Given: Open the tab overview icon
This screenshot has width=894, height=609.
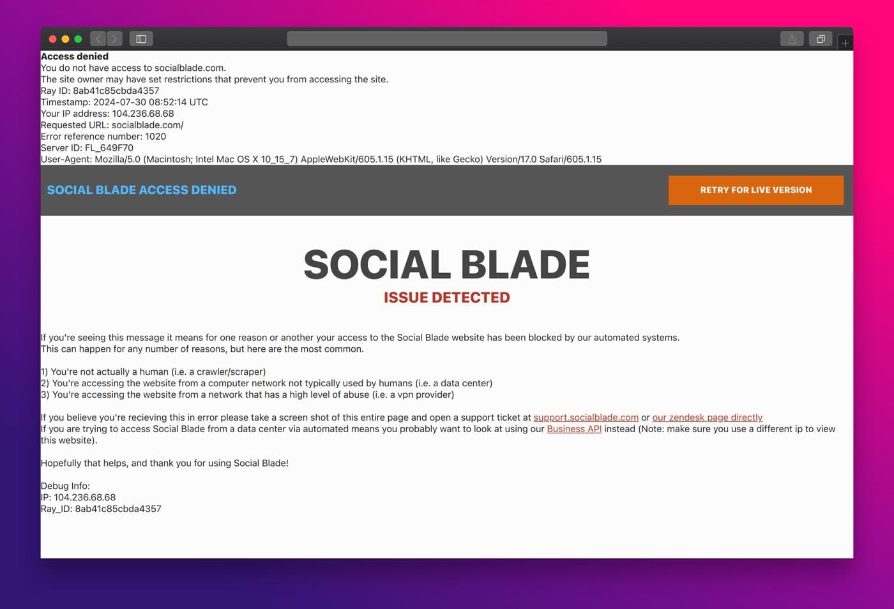Looking at the screenshot, I should pos(820,38).
